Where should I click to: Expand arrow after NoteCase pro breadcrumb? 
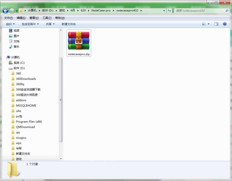(x=113, y=11)
